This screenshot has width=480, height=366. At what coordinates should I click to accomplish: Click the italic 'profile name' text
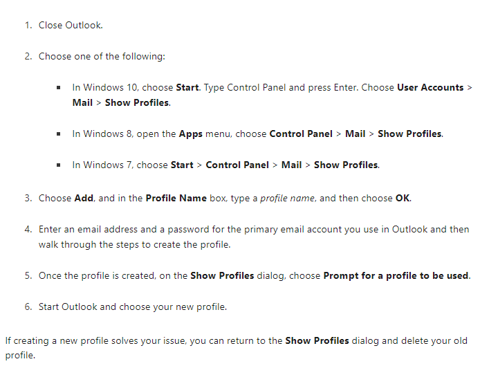point(287,199)
